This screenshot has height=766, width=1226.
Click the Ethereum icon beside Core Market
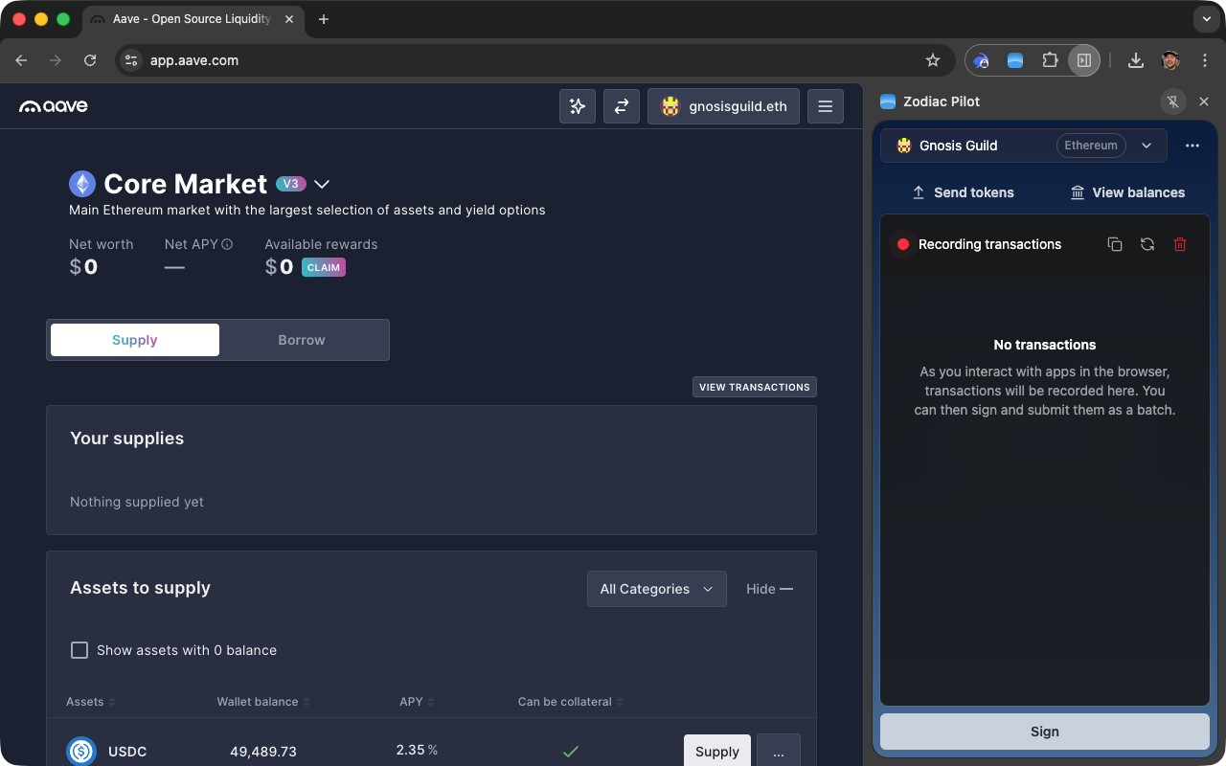tap(82, 184)
